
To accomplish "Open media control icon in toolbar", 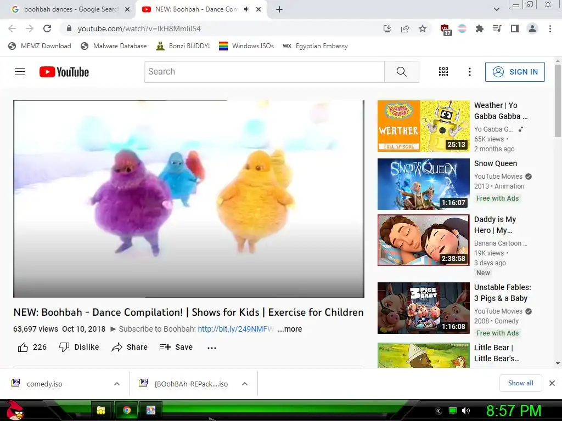I will [x=497, y=29].
